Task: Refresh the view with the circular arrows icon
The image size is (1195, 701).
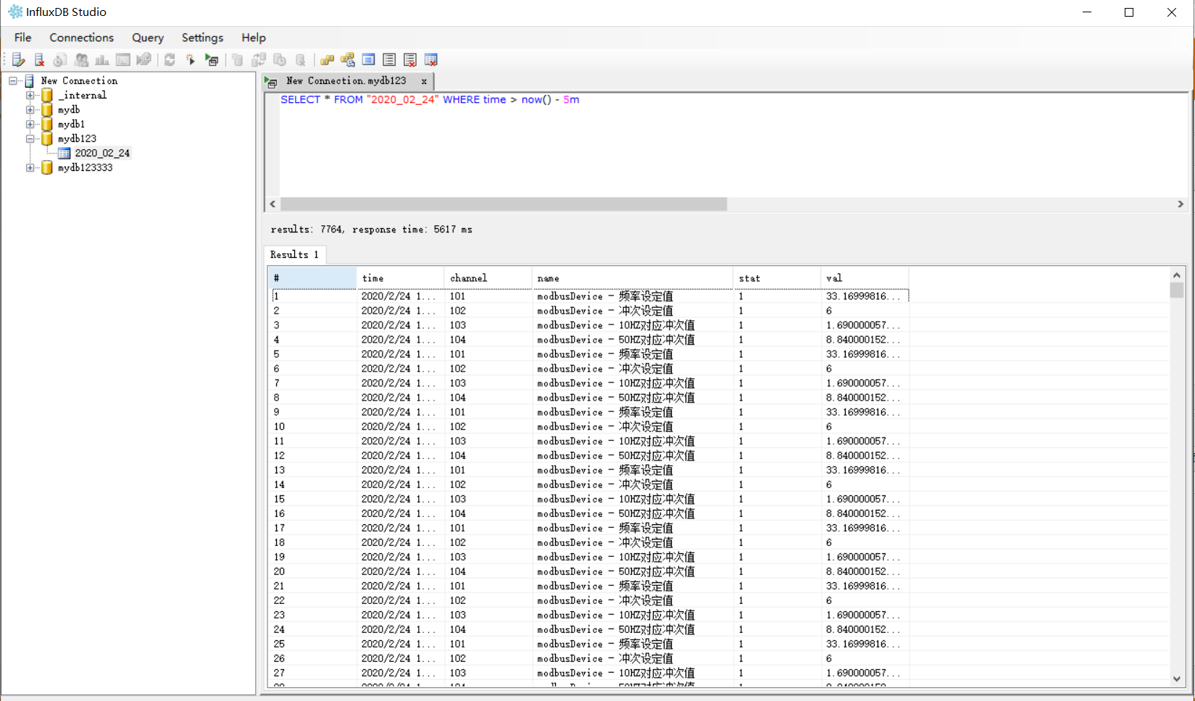Action: [x=170, y=59]
